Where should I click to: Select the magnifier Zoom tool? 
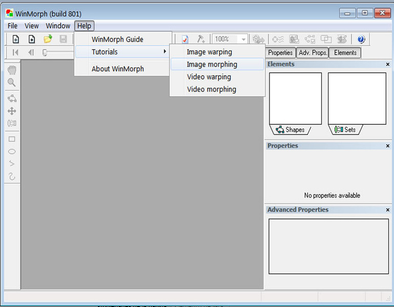(x=12, y=82)
